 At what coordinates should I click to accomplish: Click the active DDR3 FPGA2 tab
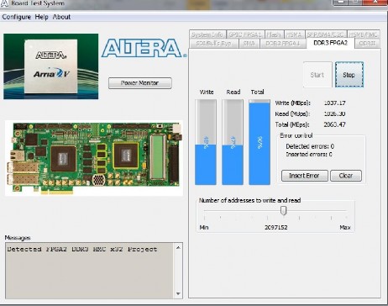(330, 43)
